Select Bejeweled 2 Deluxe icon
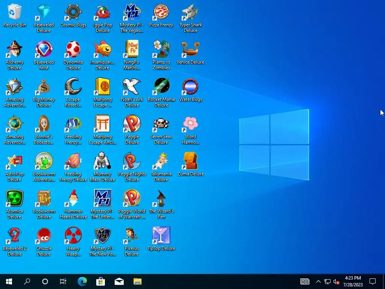 pyautogui.click(x=15, y=235)
